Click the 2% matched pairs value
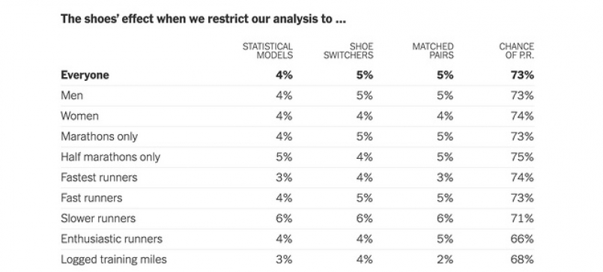Viewport: 603px width, 272px height. coord(445,259)
